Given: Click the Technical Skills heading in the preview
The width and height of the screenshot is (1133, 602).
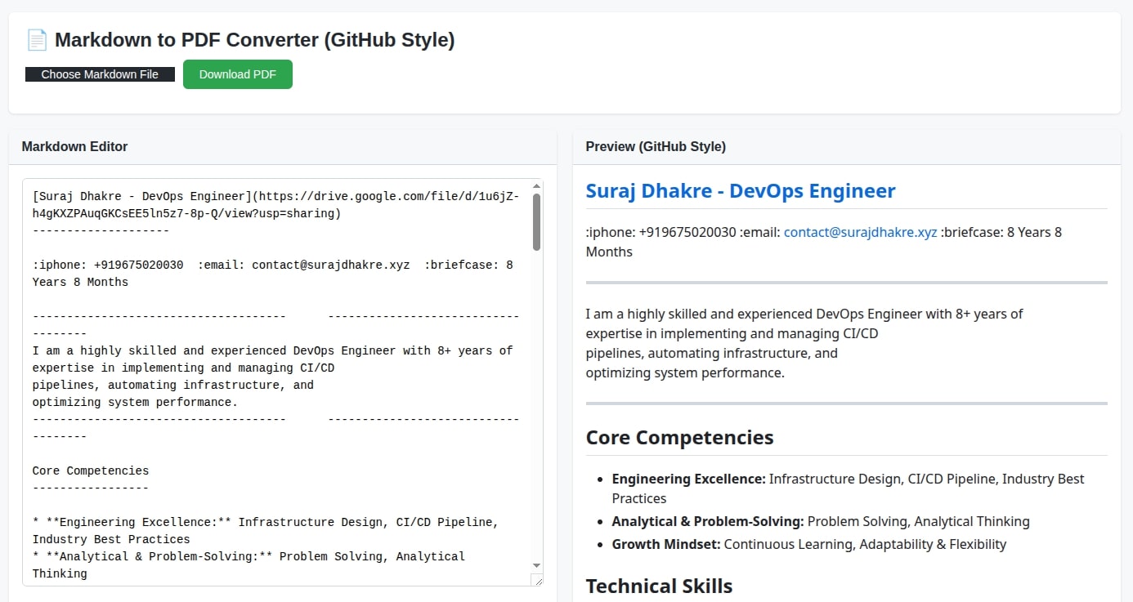Looking at the screenshot, I should click(x=659, y=586).
